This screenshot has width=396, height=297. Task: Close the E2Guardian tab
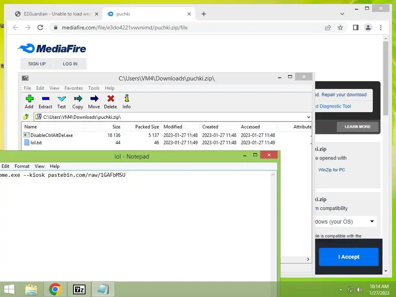pyautogui.click(x=96, y=14)
